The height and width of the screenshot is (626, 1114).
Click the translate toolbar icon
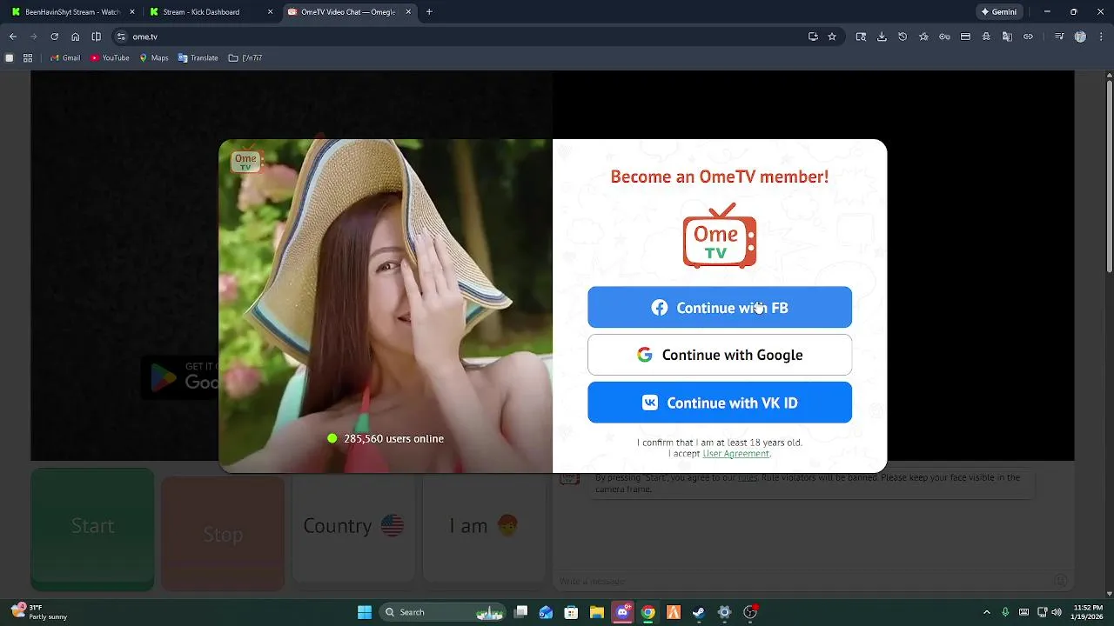(1007, 37)
